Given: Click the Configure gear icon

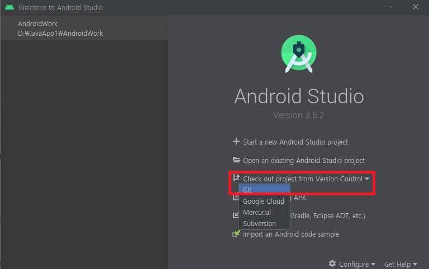Looking at the screenshot, I should [x=332, y=263].
